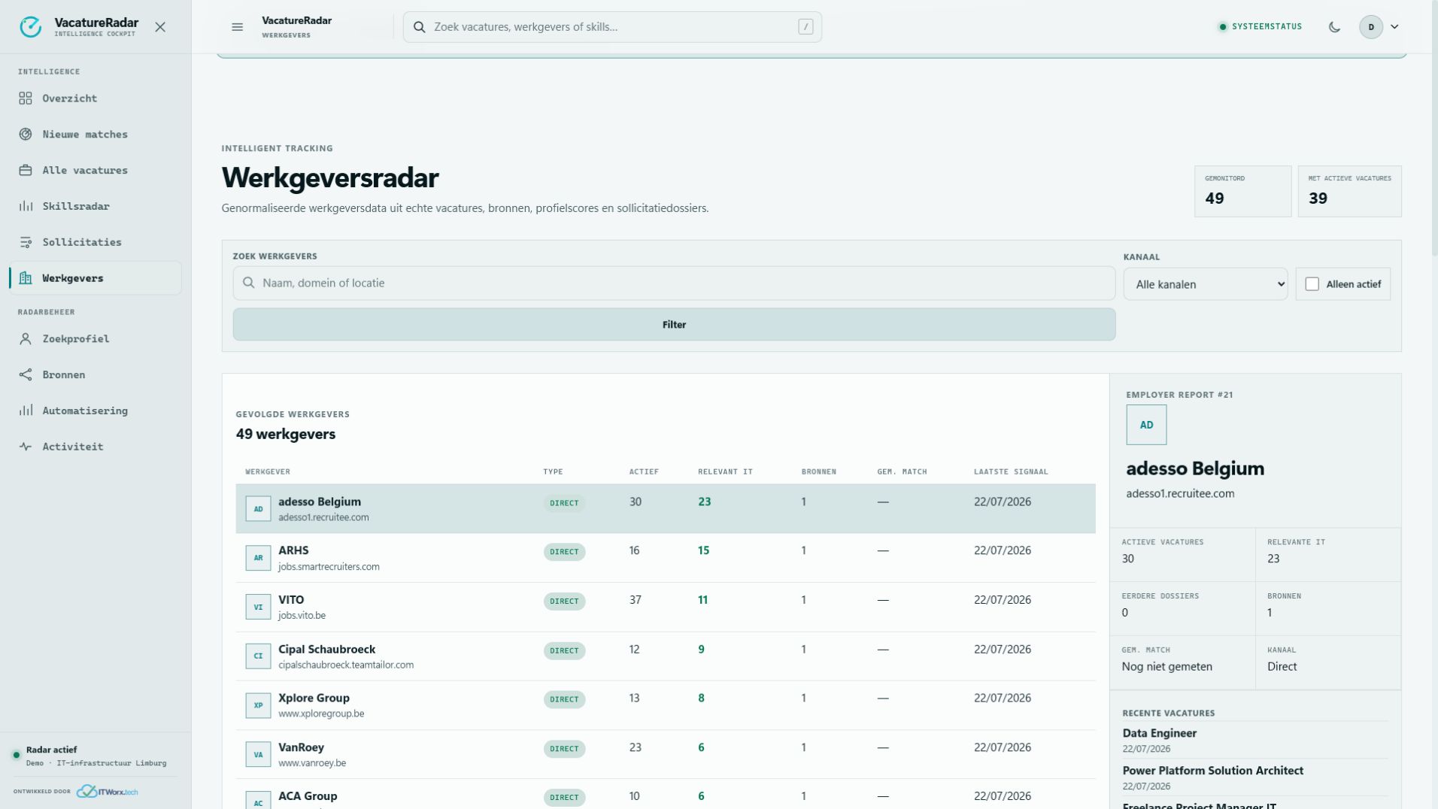
Task: Expand the user menu chevron
Action: click(1394, 27)
